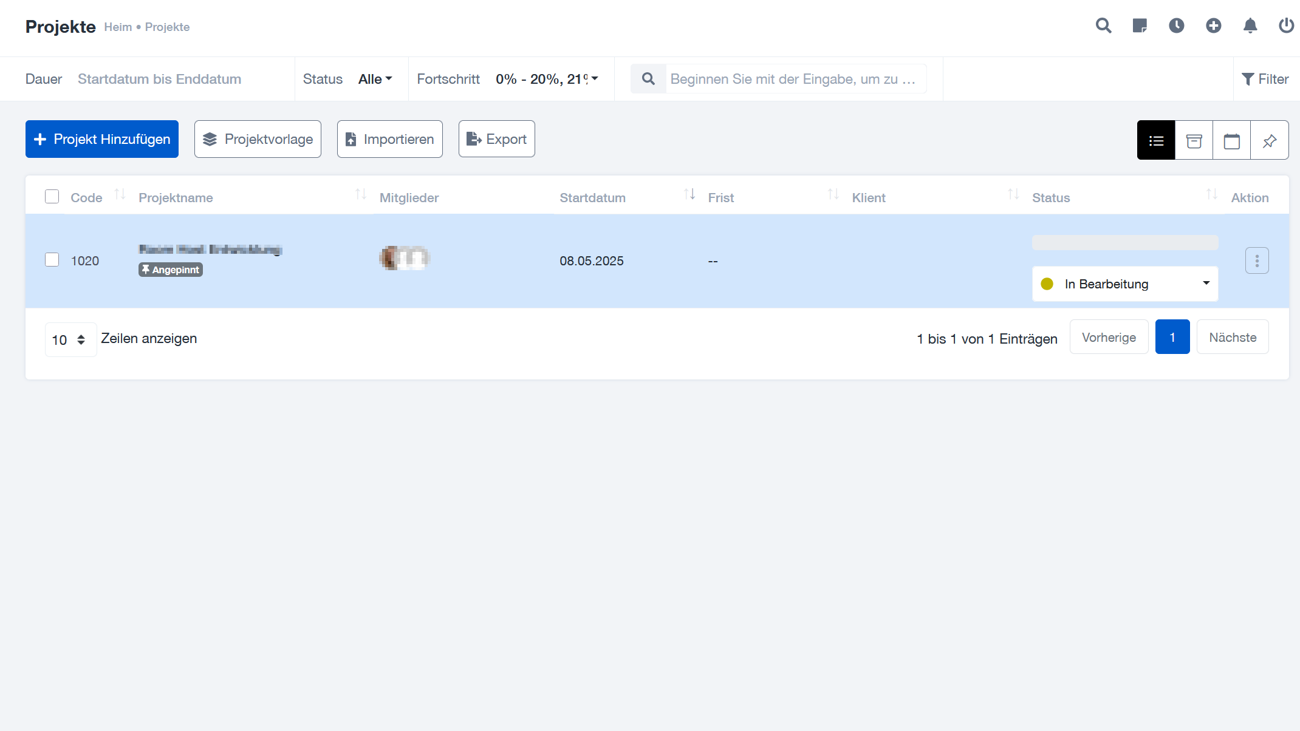This screenshot has width=1300, height=731.
Task: Click the plus circle quick-add icon
Action: tap(1213, 25)
